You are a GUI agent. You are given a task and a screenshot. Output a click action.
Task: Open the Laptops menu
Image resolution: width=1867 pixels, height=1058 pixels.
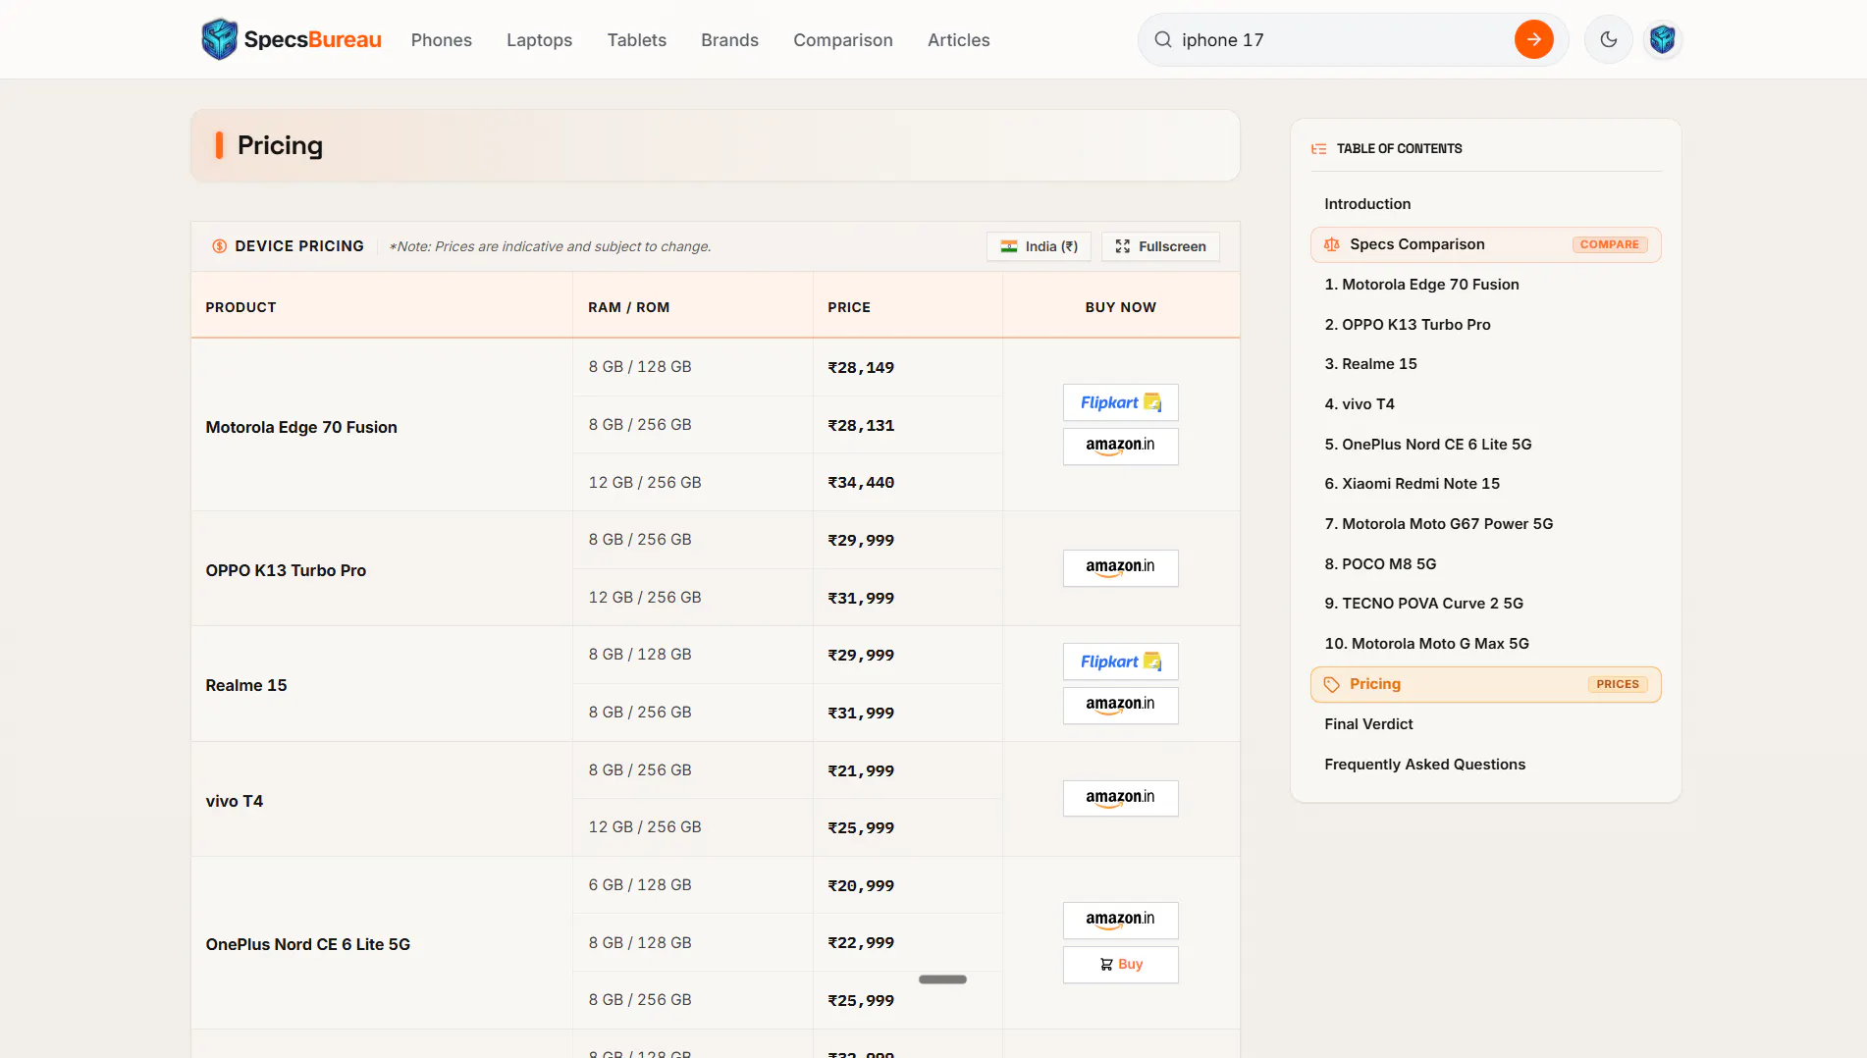(539, 40)
